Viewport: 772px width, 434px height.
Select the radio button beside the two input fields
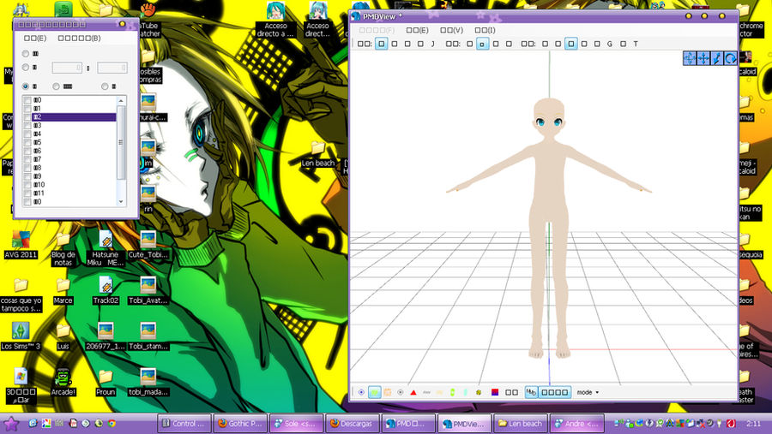pos(26,68)
